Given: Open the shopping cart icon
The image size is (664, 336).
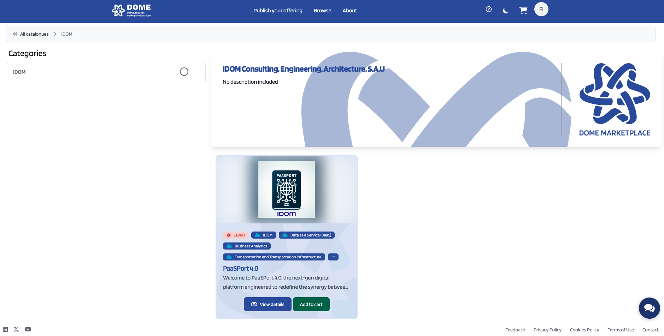Looking at the screenshot, I should pos(523,11).
